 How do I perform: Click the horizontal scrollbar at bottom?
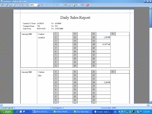click(75, 105)
